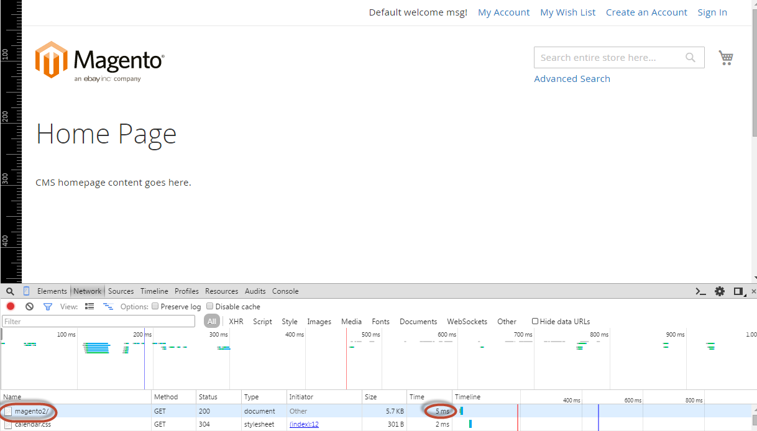Open the Sources tab
The width and height of the screenshot is (757, 431).
point(121,291)
